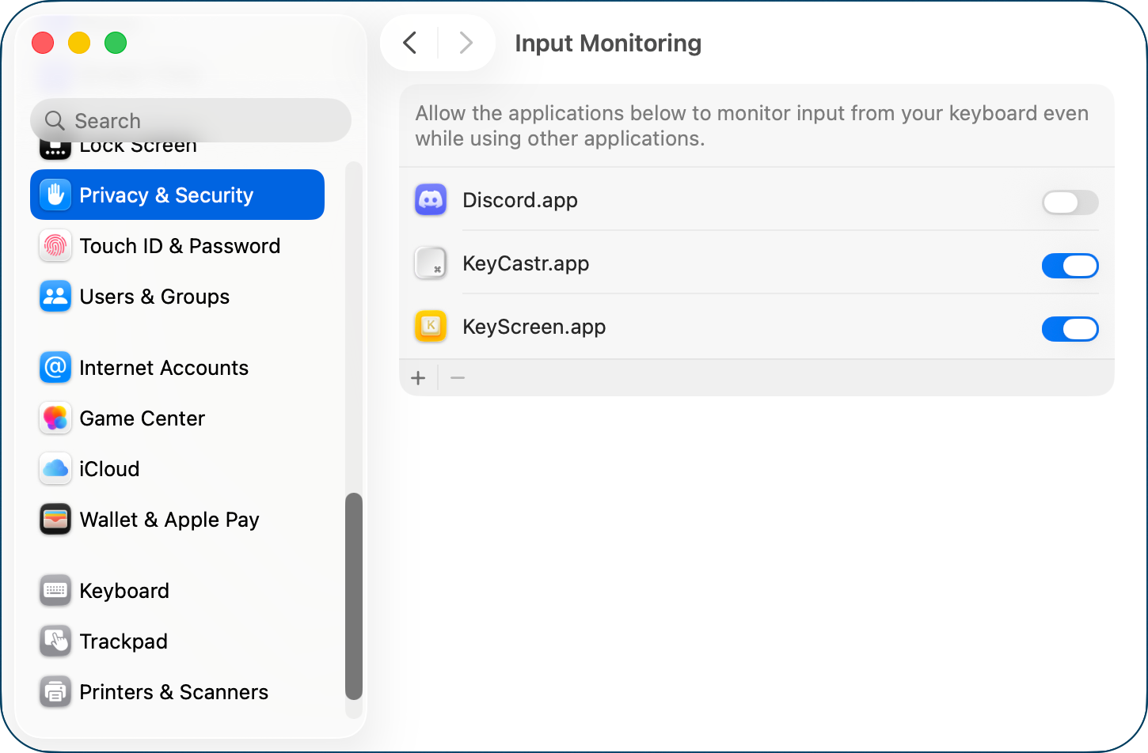This screenshot has width=1148, height=753.
Task: Close the System Settings window
Action: pyautogui.click(x=43, y=43)
